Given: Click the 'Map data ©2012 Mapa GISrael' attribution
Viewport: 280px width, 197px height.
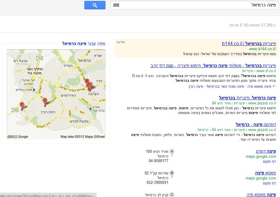Looking at the screenshot, I should pos(83,137).
